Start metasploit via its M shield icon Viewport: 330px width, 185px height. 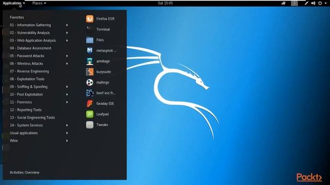(x=90, y=50)
